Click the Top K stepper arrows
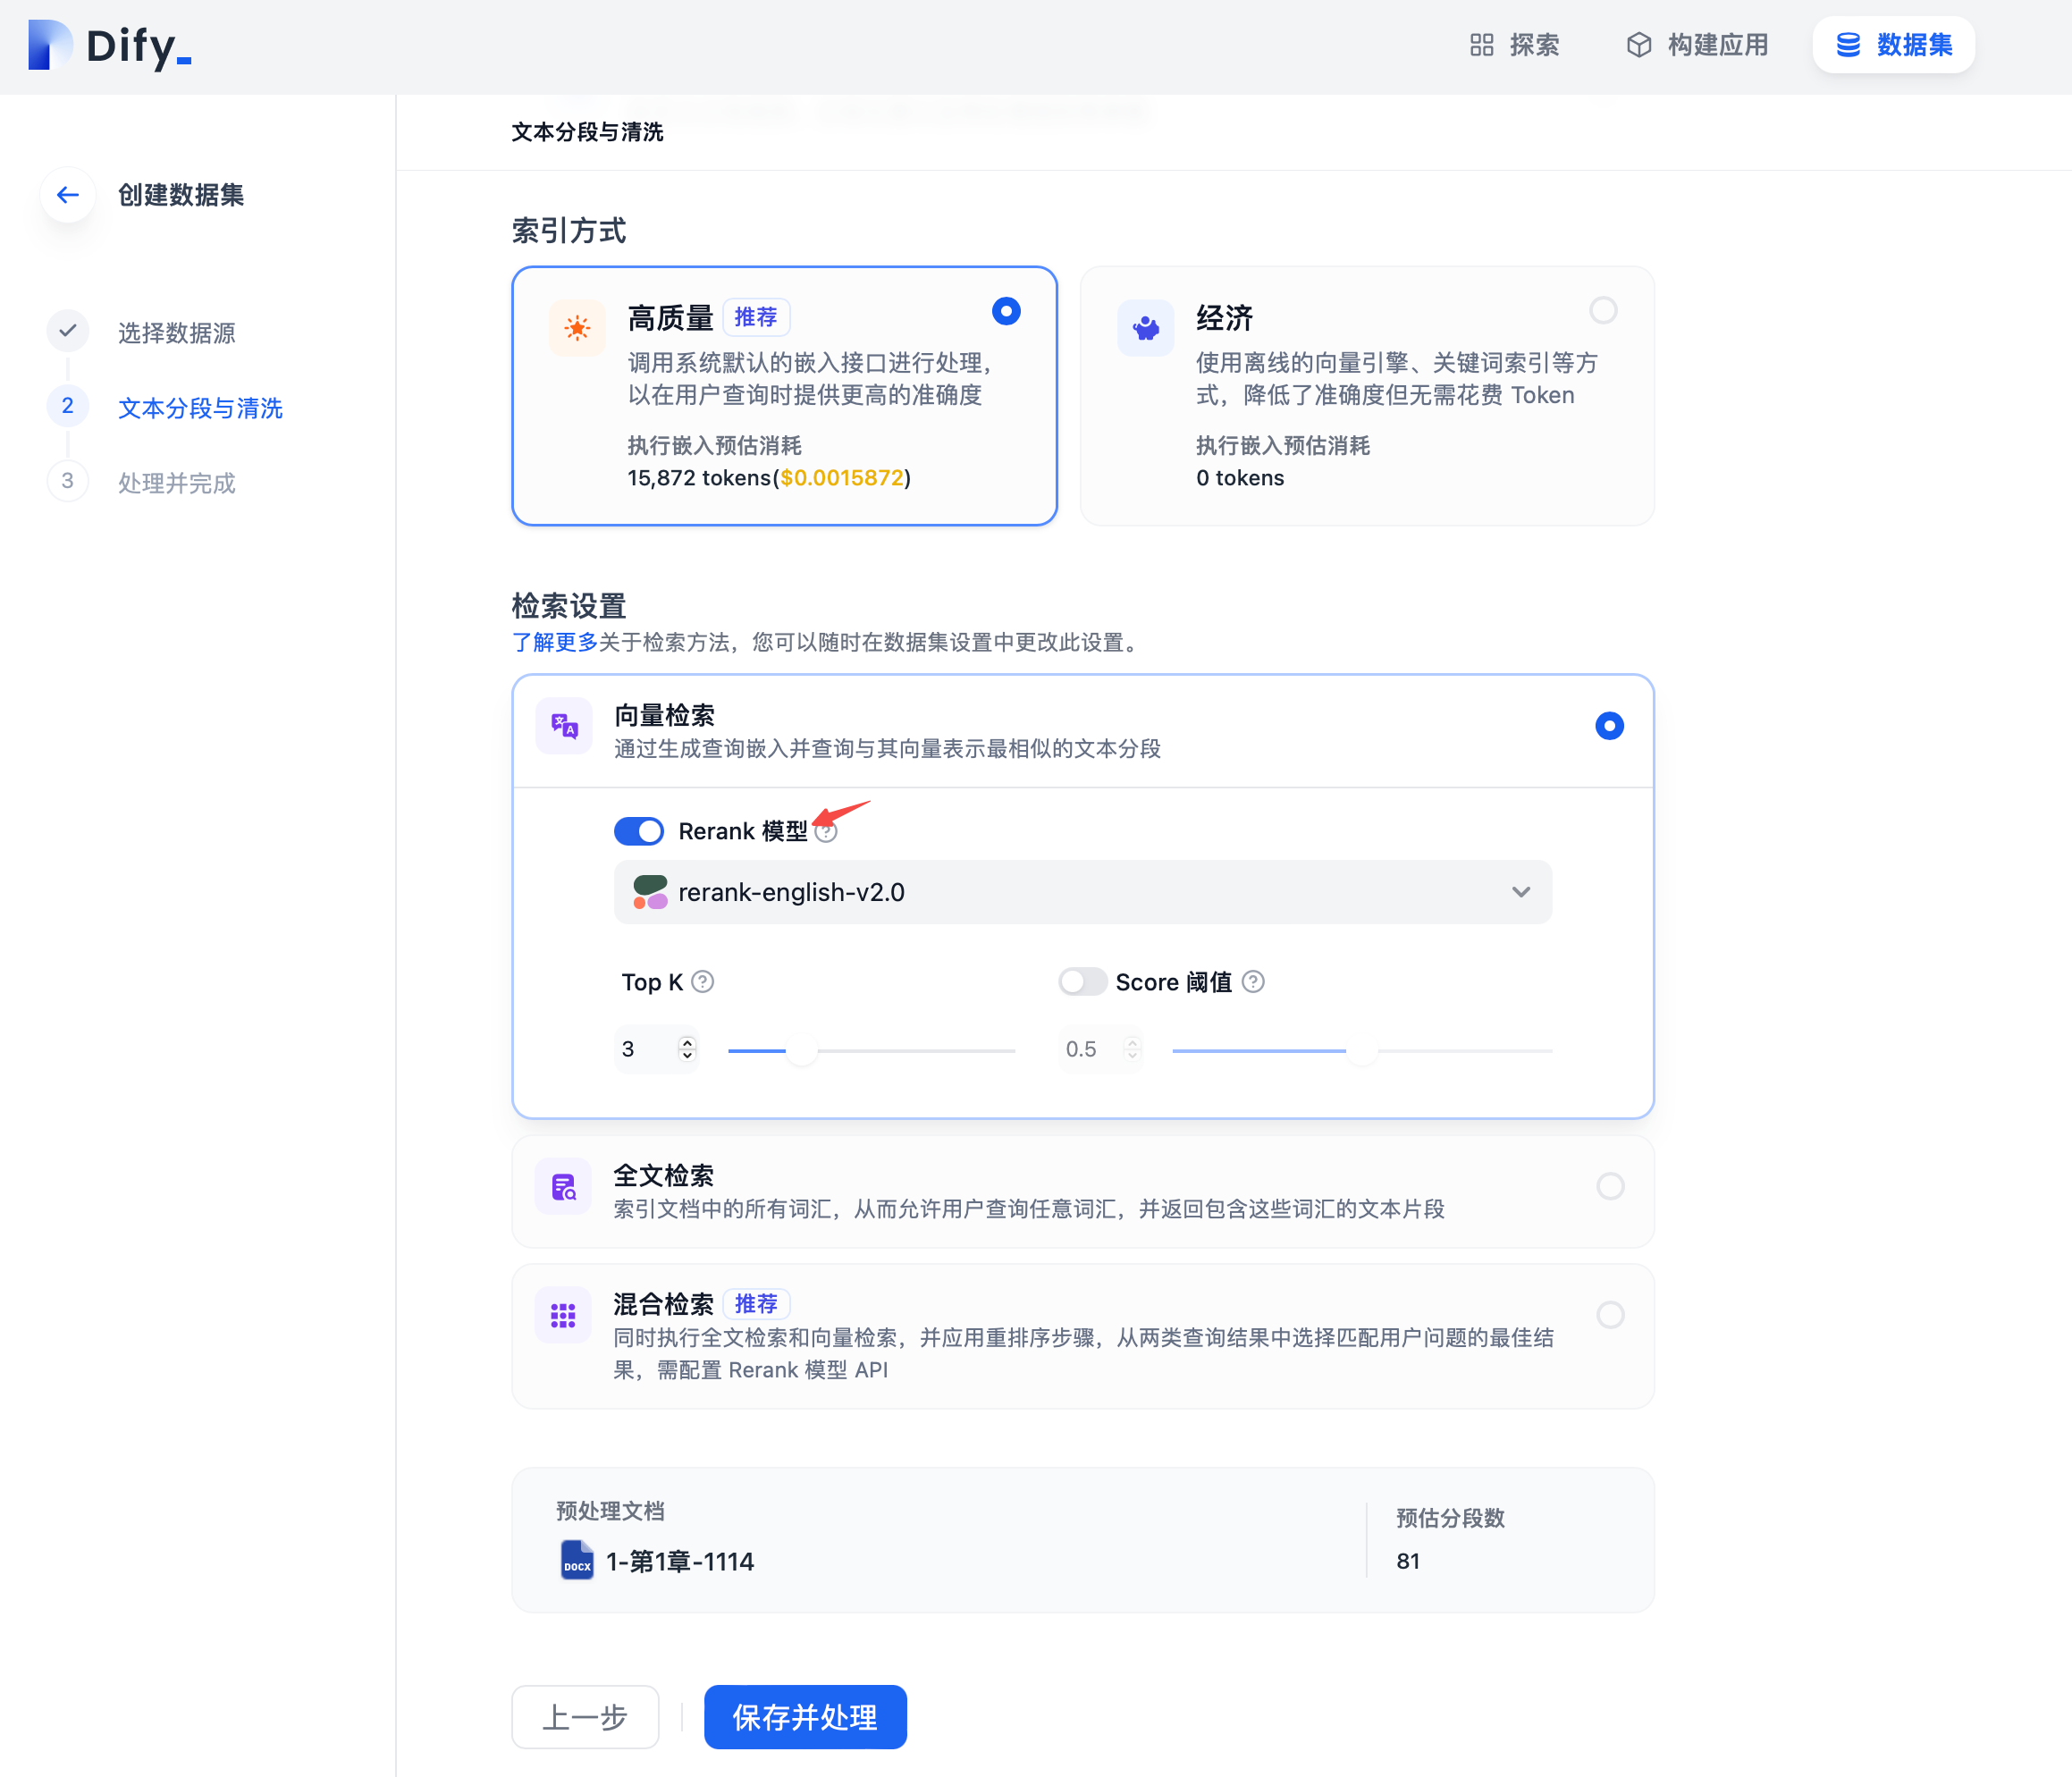Image resolution: width=2072 pixels, height=1777 pixels. point(687,1049)
